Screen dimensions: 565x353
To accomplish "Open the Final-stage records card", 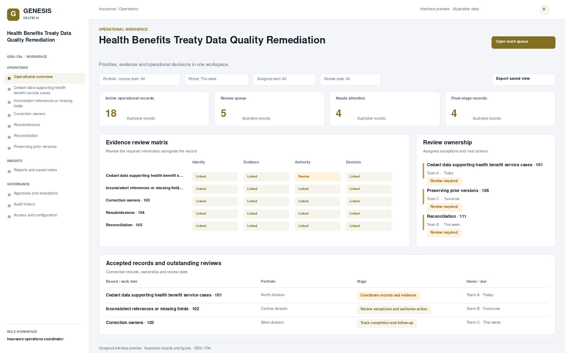I will click(x=500, y=109).
